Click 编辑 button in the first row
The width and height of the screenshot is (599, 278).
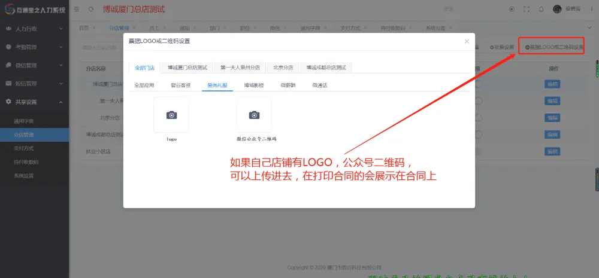coord(552,84)
